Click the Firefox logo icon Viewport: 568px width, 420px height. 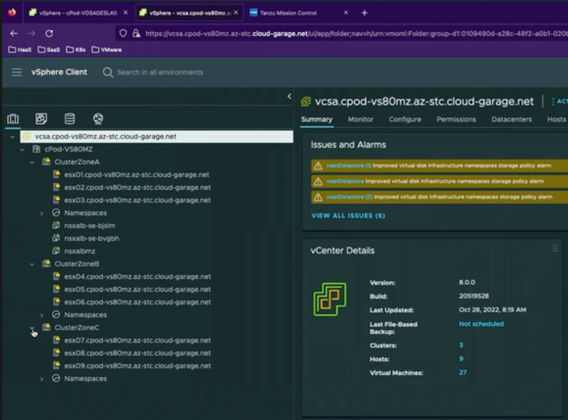click(12, 13)
